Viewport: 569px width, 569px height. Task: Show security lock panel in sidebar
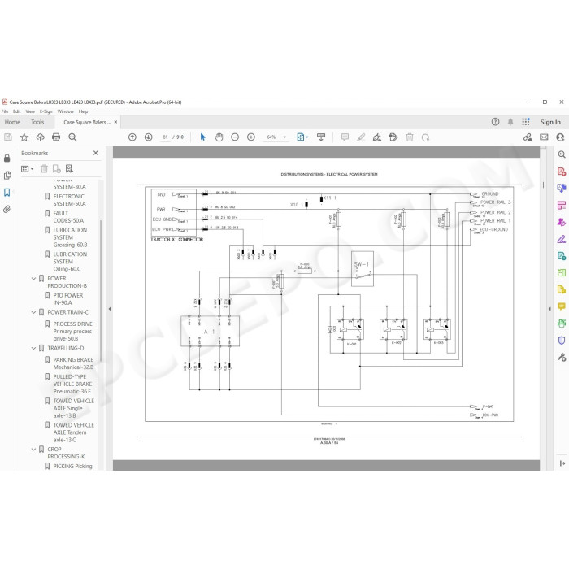7,159
